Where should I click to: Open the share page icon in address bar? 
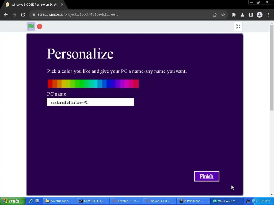[215, 15]
